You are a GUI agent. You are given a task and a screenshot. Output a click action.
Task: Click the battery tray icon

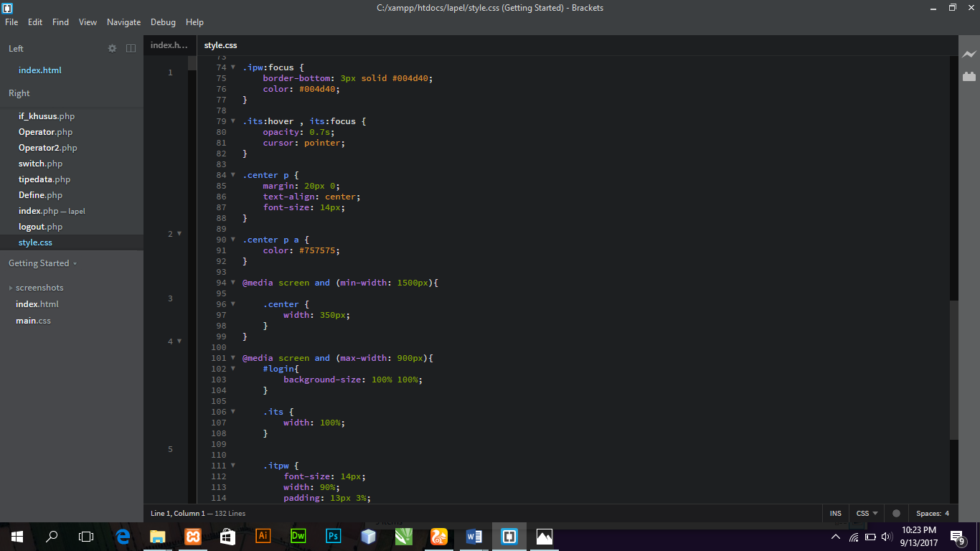[870, 537]
